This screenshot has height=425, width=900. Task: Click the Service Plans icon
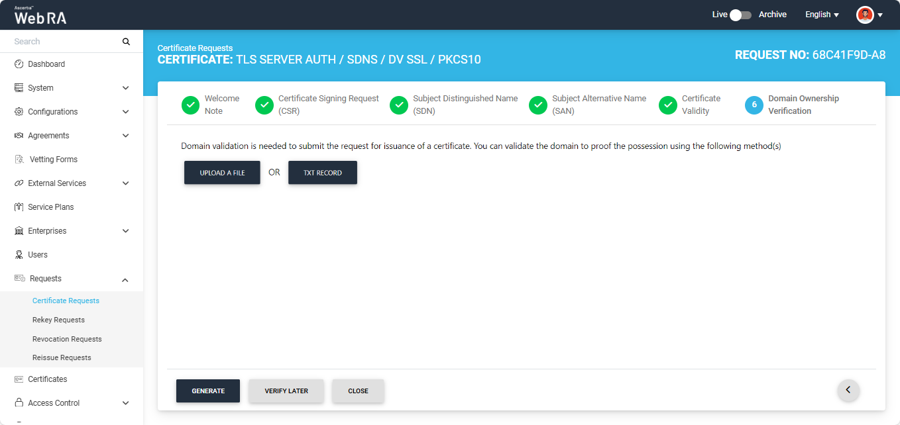[19, 207]
